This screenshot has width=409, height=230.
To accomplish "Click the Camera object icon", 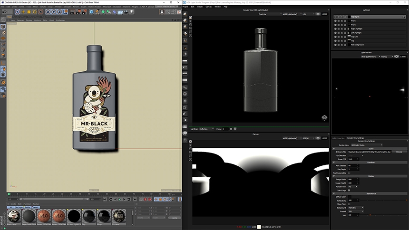I will point(126,12).
